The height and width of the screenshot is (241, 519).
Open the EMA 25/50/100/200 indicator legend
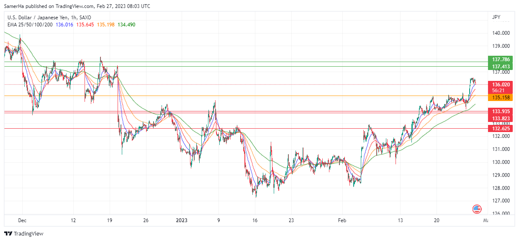[30, 25]
